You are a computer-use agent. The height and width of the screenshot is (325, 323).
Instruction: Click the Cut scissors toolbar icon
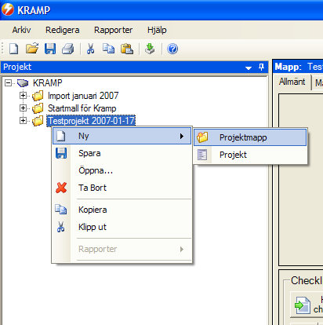(90, 49)
